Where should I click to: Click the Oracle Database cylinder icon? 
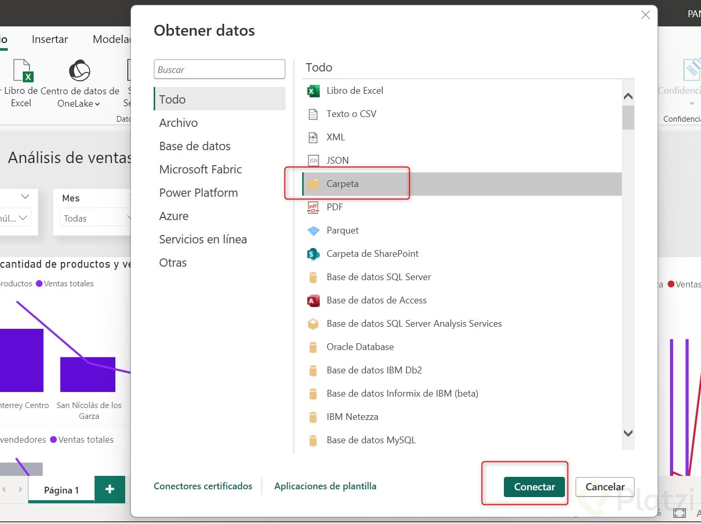click(313, 347)
